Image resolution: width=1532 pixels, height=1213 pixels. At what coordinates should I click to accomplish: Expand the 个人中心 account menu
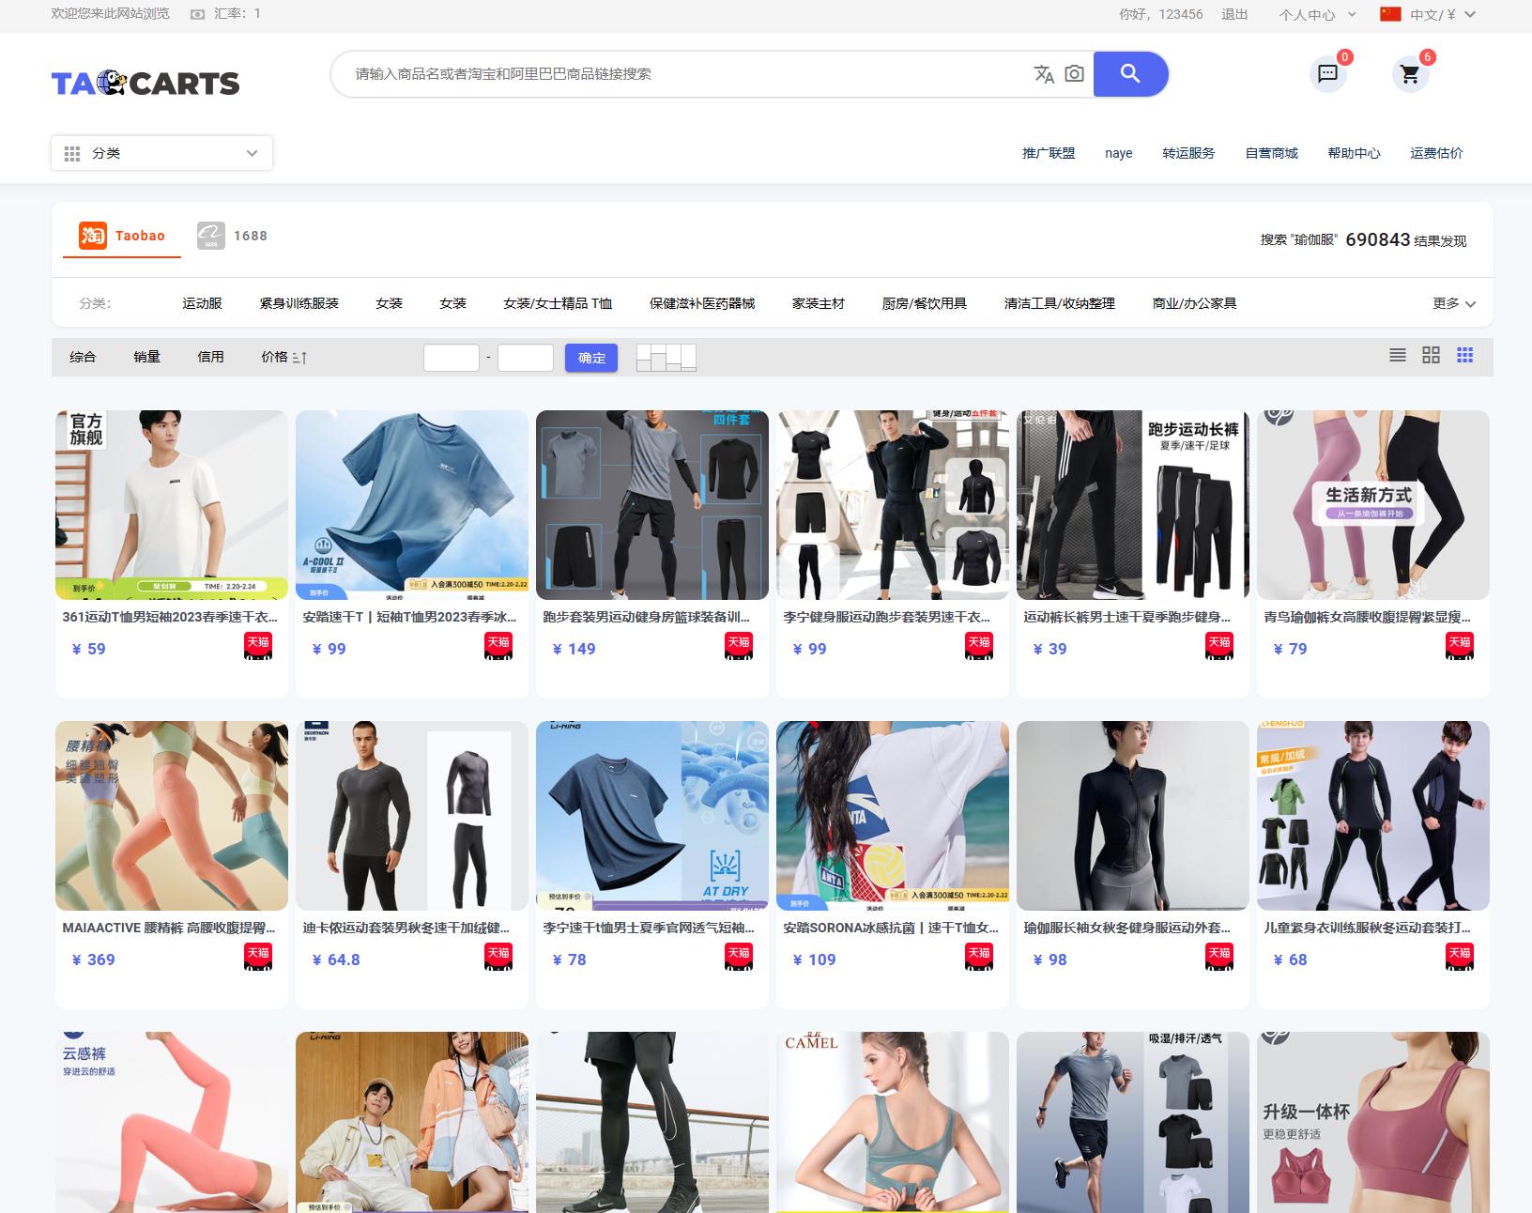tap(1318, 14)
